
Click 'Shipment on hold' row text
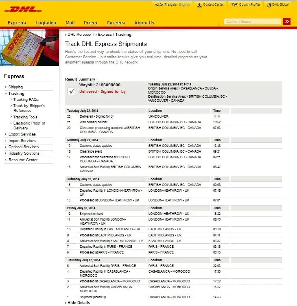pyautogui.click(x=91, y=214)
